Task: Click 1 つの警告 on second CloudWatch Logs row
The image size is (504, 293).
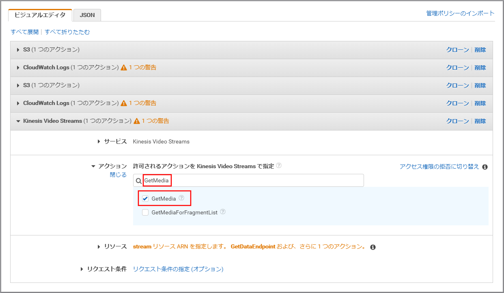Action: point(142,103)
